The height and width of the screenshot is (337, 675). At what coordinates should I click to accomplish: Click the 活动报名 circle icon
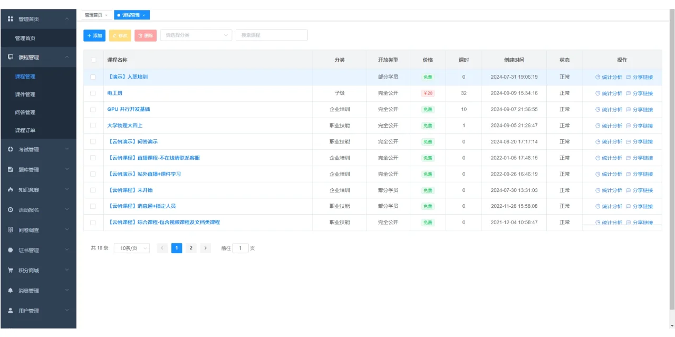coord(11,209)
